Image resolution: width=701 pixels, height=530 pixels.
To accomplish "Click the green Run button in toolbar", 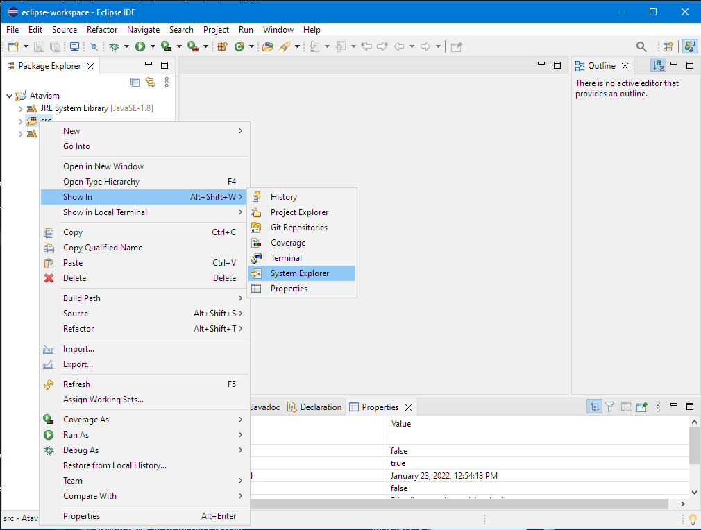I will pos(140,46).
